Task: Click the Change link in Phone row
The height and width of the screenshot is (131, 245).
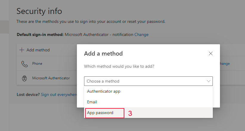Action: 225,64
